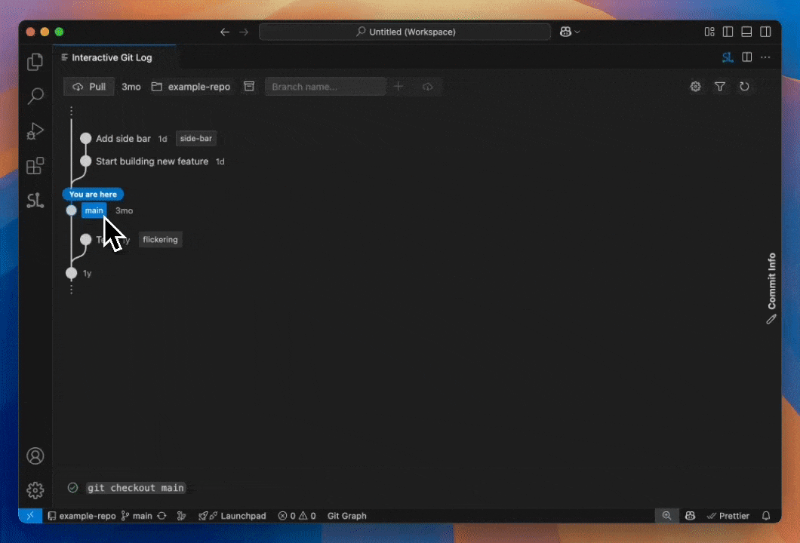Click the pencil edit icon under Commit Info
Image resolution: width=800 pixels, height=543 pixels.
[771, 319]
